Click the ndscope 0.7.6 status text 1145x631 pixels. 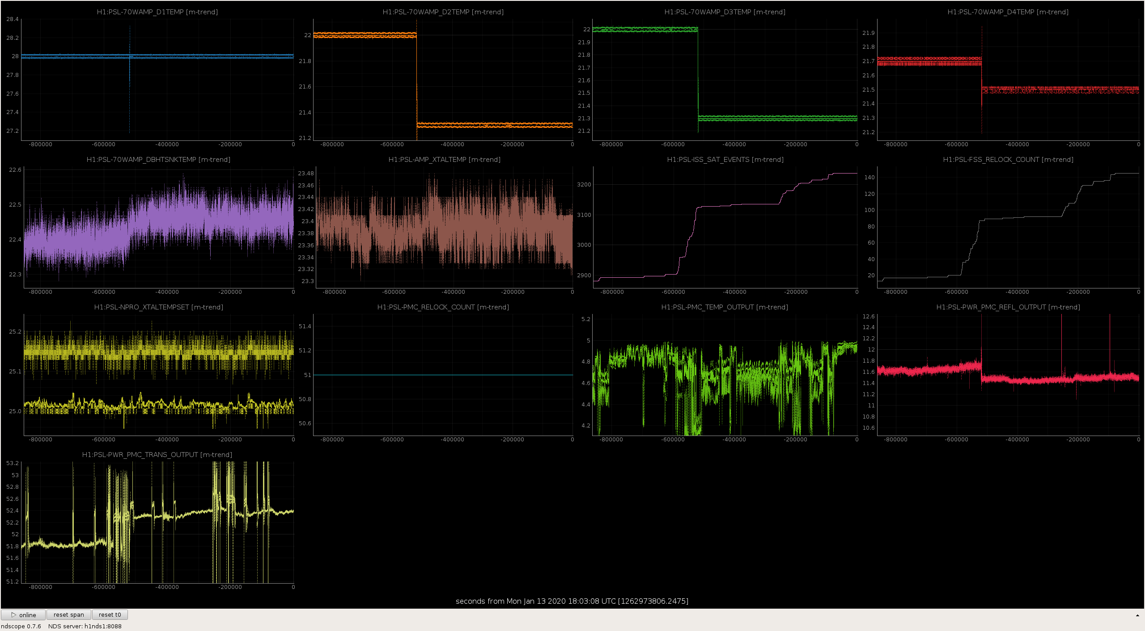pos(21,626)
